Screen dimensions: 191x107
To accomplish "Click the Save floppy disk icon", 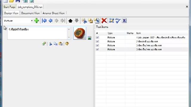I will (18, 1).
